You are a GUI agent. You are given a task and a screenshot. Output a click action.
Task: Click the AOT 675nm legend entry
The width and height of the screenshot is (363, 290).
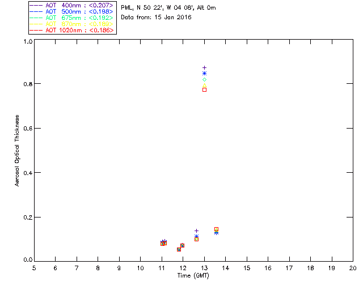coord(72,18)
